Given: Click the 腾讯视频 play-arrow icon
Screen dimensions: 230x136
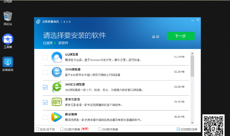Looking at the screenshot, I should click(57, 117).
